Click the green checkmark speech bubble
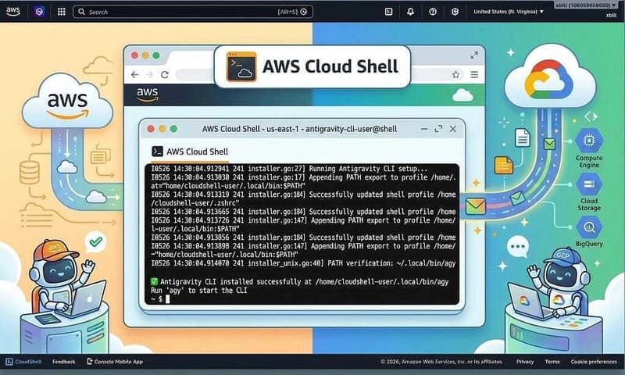Image resolution: width=625 pixels, height=375 pixels. (x=95, y=242)
